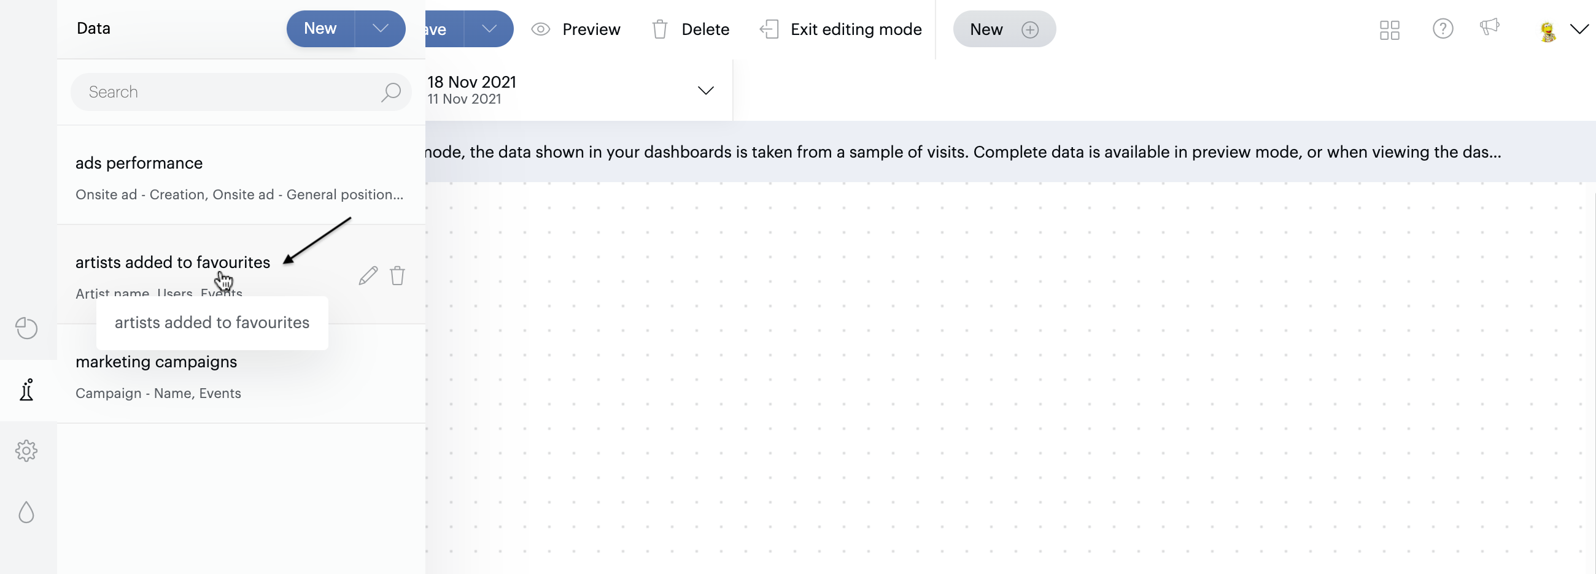Click the megaphone announcements icon
Image resolution: width=1596 pixels, height=574 pixels.
pyautogui.click(x=1489, y=27)
